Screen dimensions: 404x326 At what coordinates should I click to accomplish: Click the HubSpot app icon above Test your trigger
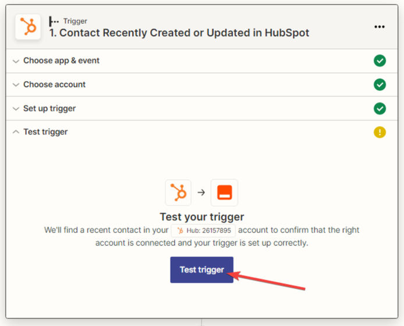click(178, 193)
